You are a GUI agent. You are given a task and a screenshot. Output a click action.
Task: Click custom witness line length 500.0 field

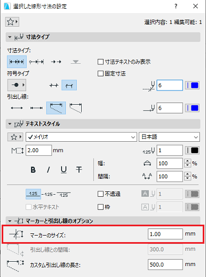[x=165, y=264]
